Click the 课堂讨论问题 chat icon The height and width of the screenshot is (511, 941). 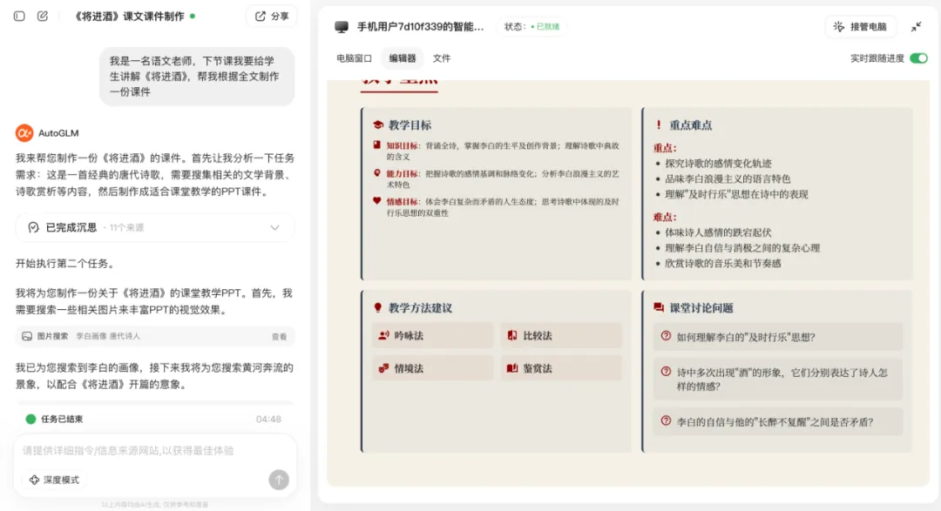click(659, 308)
